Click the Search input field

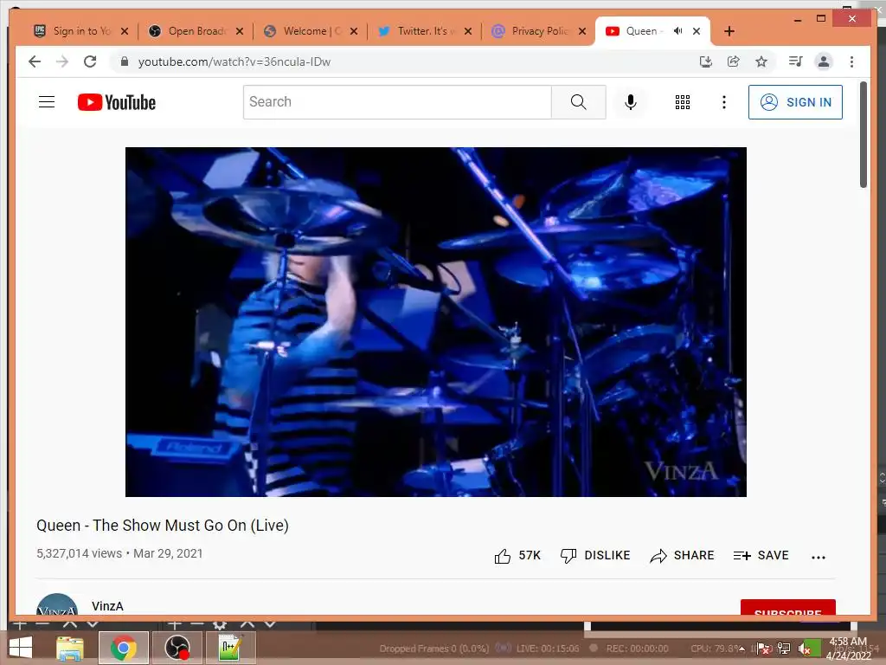point(397,102)
